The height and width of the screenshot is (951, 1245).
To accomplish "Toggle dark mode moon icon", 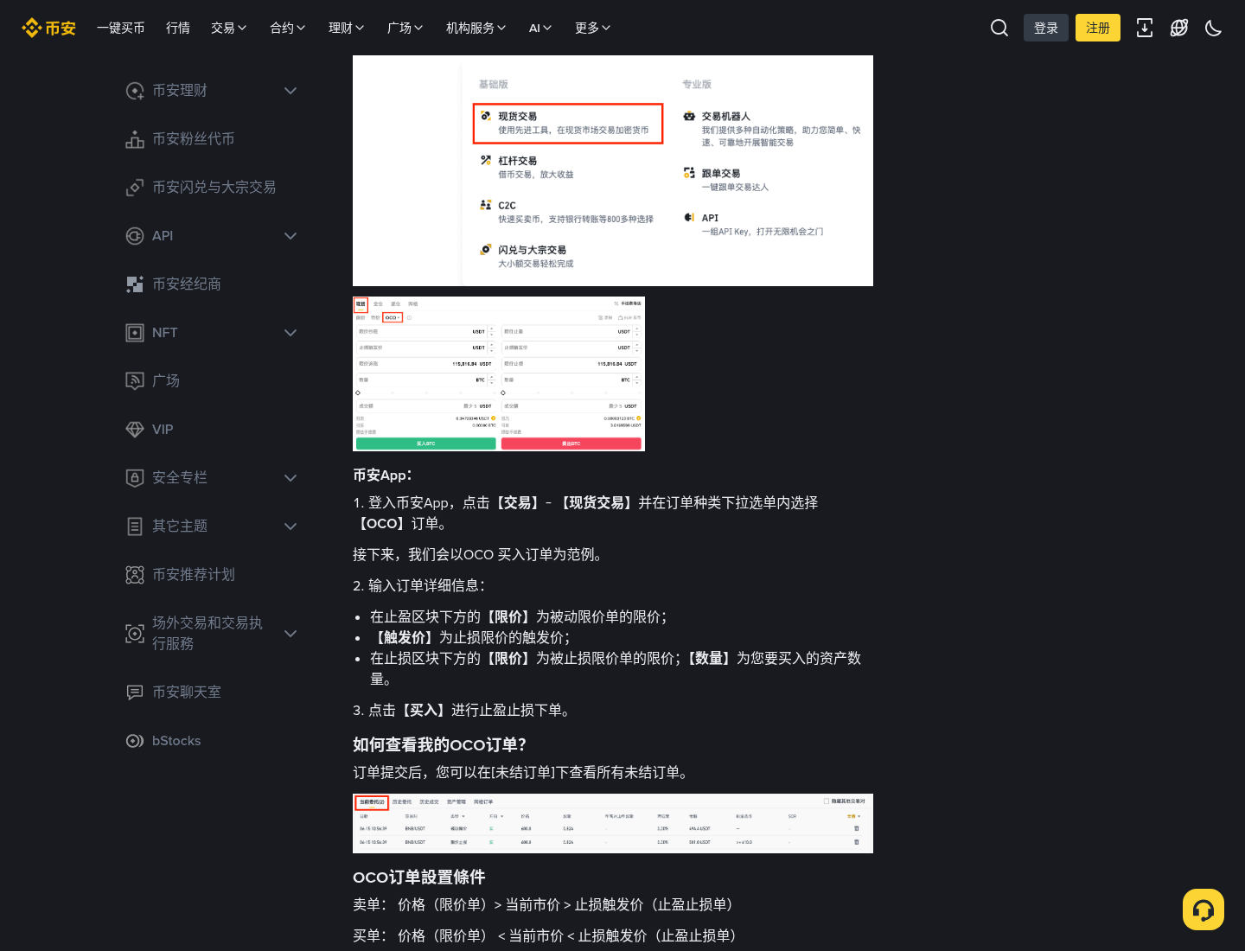I will [1214, 28].
